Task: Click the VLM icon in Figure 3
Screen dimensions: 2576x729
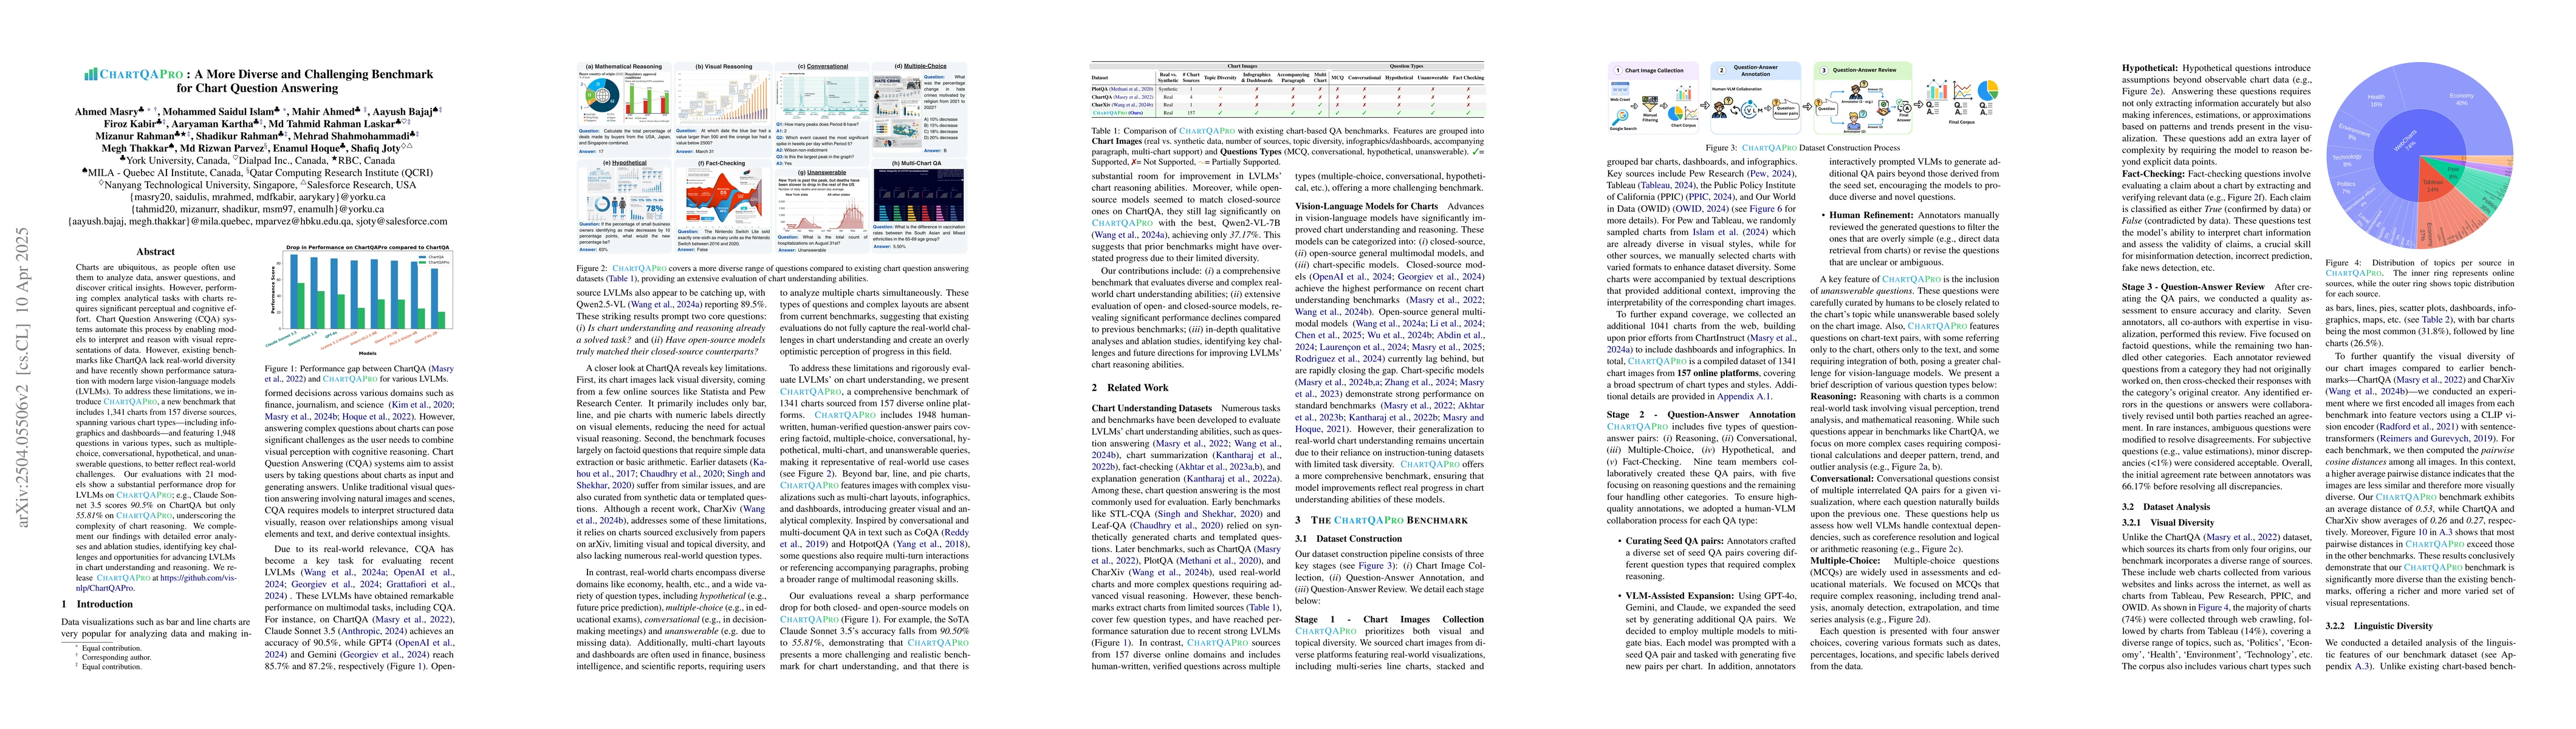Action: coord(1752,110)
